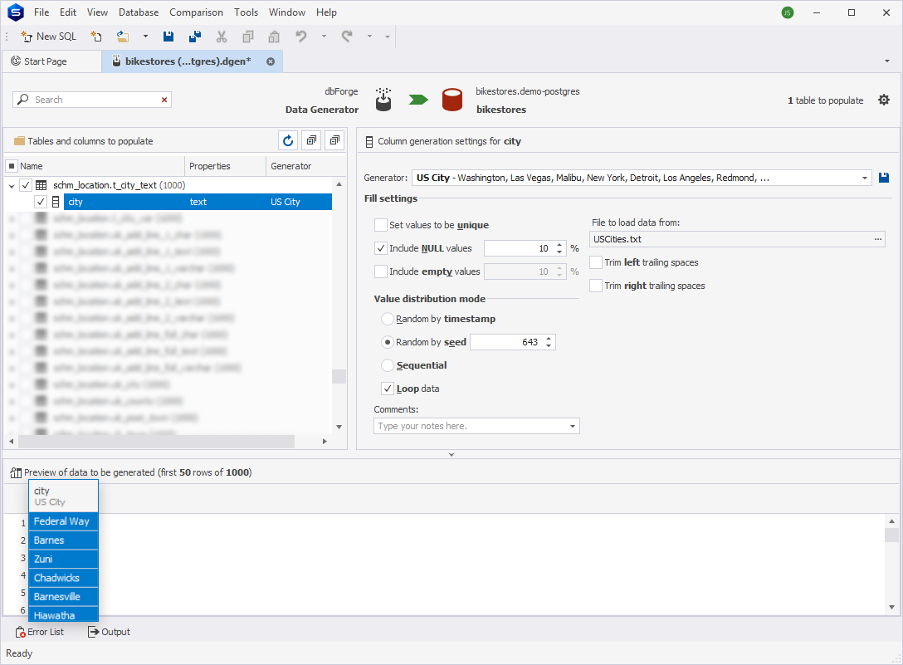Click the user account avatar icon
Viewport: 903px width, 665px height.
point(788,12)
